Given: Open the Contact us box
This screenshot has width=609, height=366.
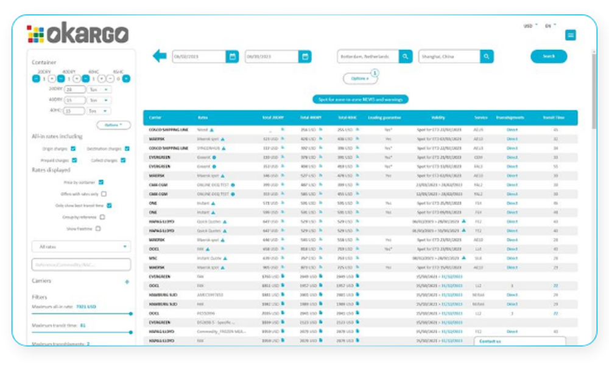Looking at the screenshot, I should (519, 341).
